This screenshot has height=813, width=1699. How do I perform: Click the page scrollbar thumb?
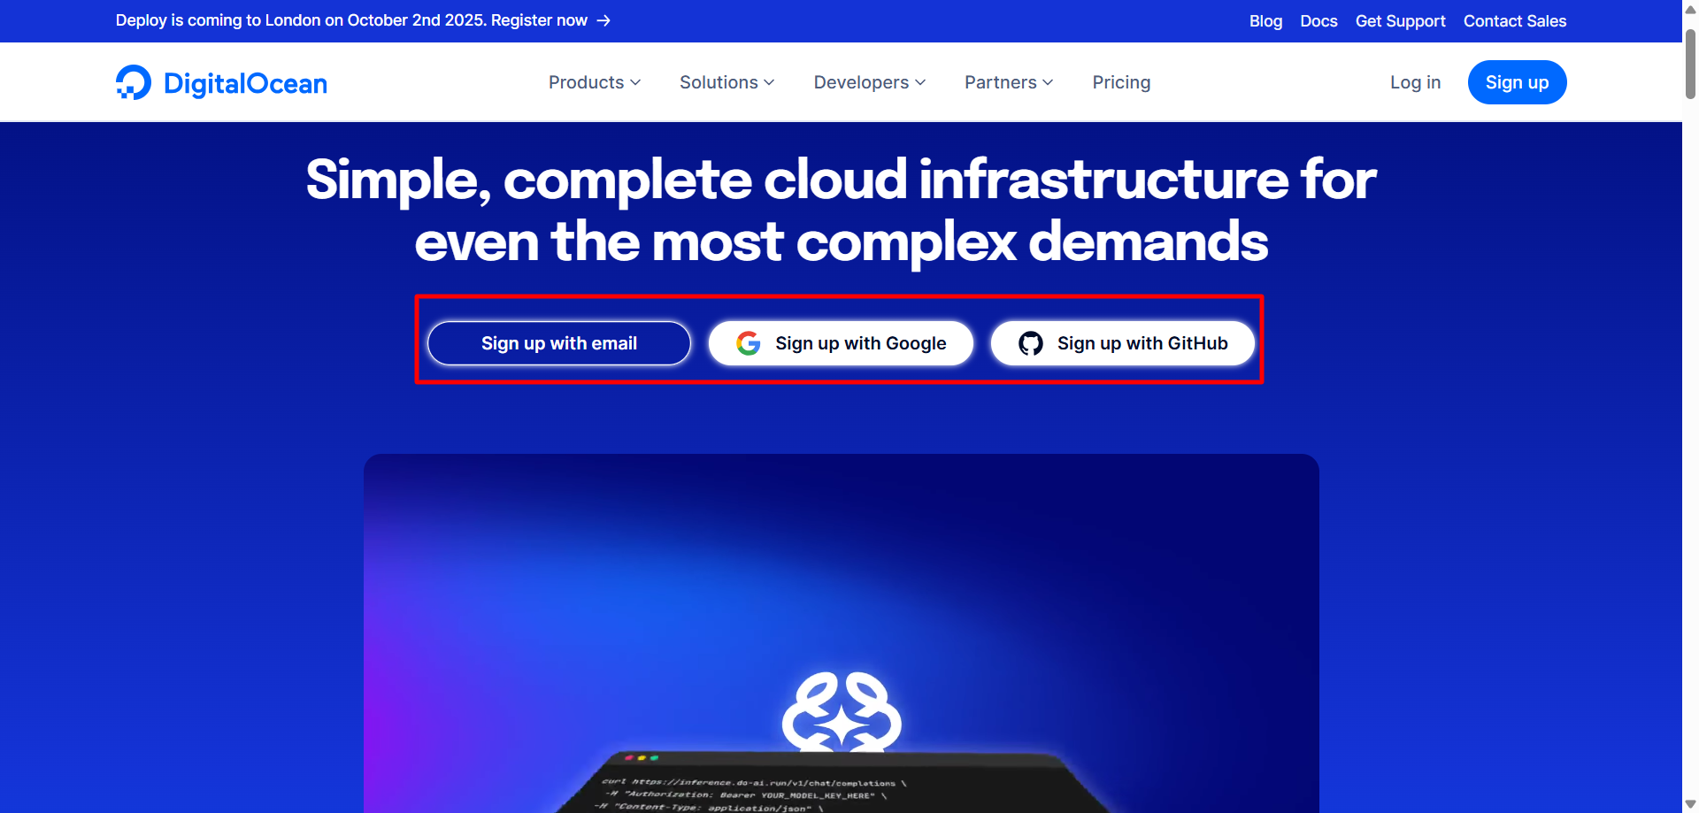click(x=1690, y=64)
